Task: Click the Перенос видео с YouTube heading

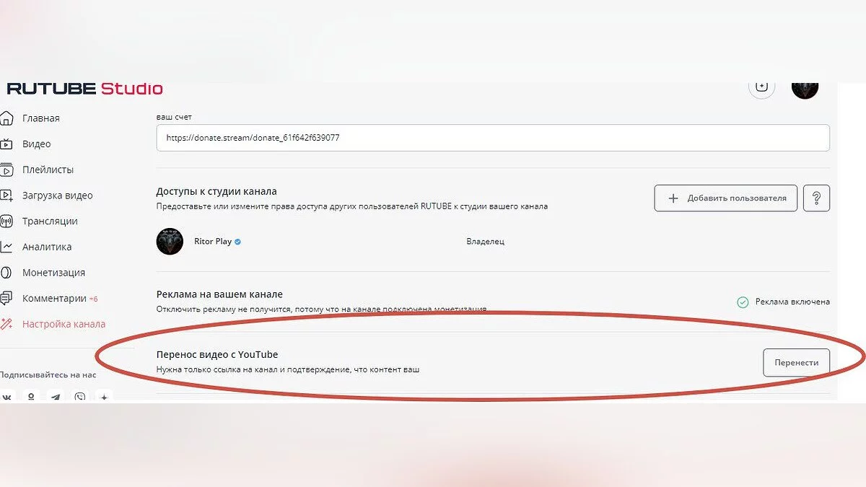Action: tap(217, 354)
